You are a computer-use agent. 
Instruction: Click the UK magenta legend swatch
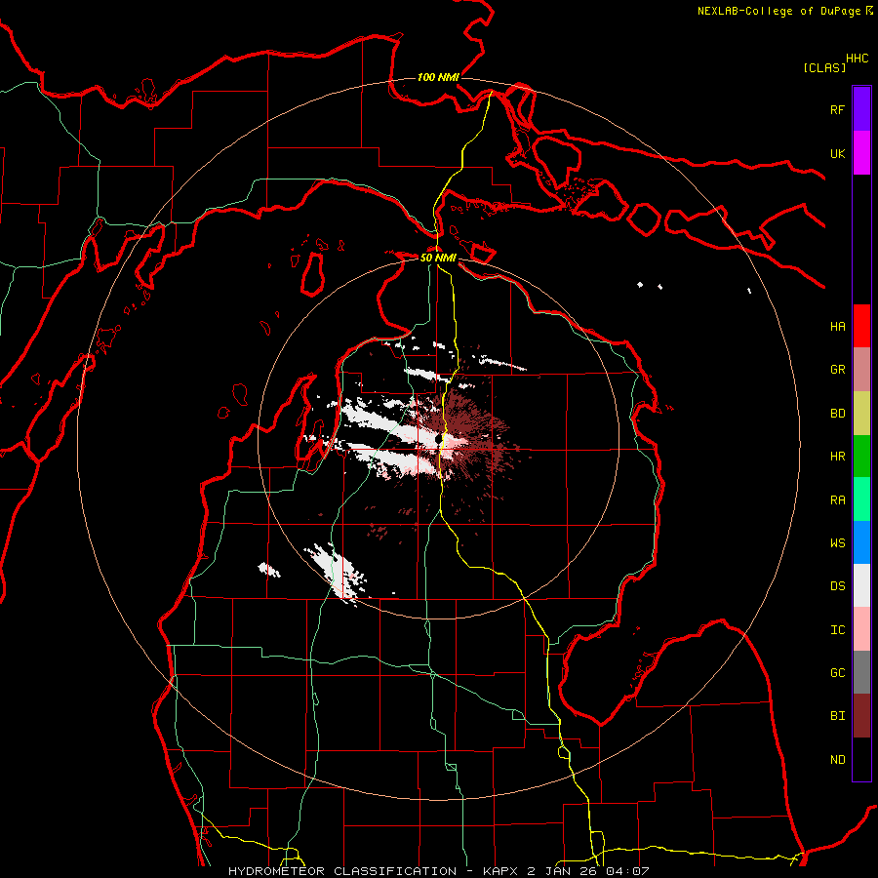pos(861,153)
